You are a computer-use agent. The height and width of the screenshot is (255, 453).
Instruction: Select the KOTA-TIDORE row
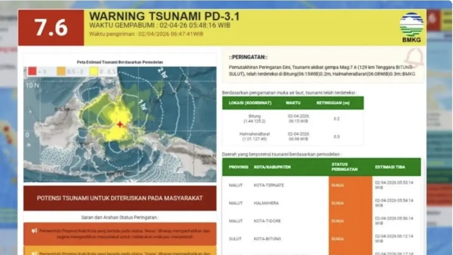321,221
